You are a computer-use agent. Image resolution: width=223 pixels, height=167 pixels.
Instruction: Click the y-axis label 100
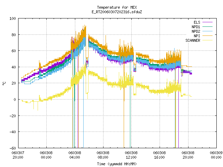tap(13, 18)
